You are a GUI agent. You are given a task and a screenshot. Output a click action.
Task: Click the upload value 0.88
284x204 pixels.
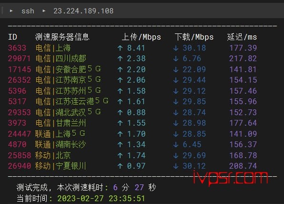136,112
